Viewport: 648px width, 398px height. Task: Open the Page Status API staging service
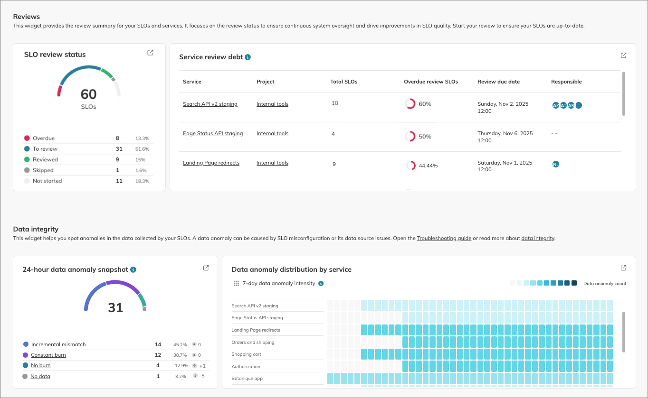point(213,133)
